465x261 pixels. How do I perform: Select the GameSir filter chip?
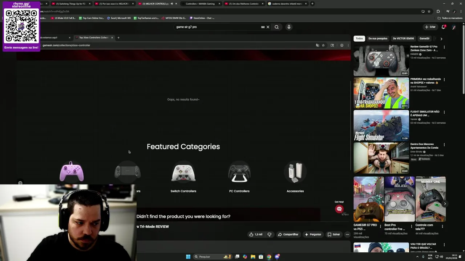[424, 38]
